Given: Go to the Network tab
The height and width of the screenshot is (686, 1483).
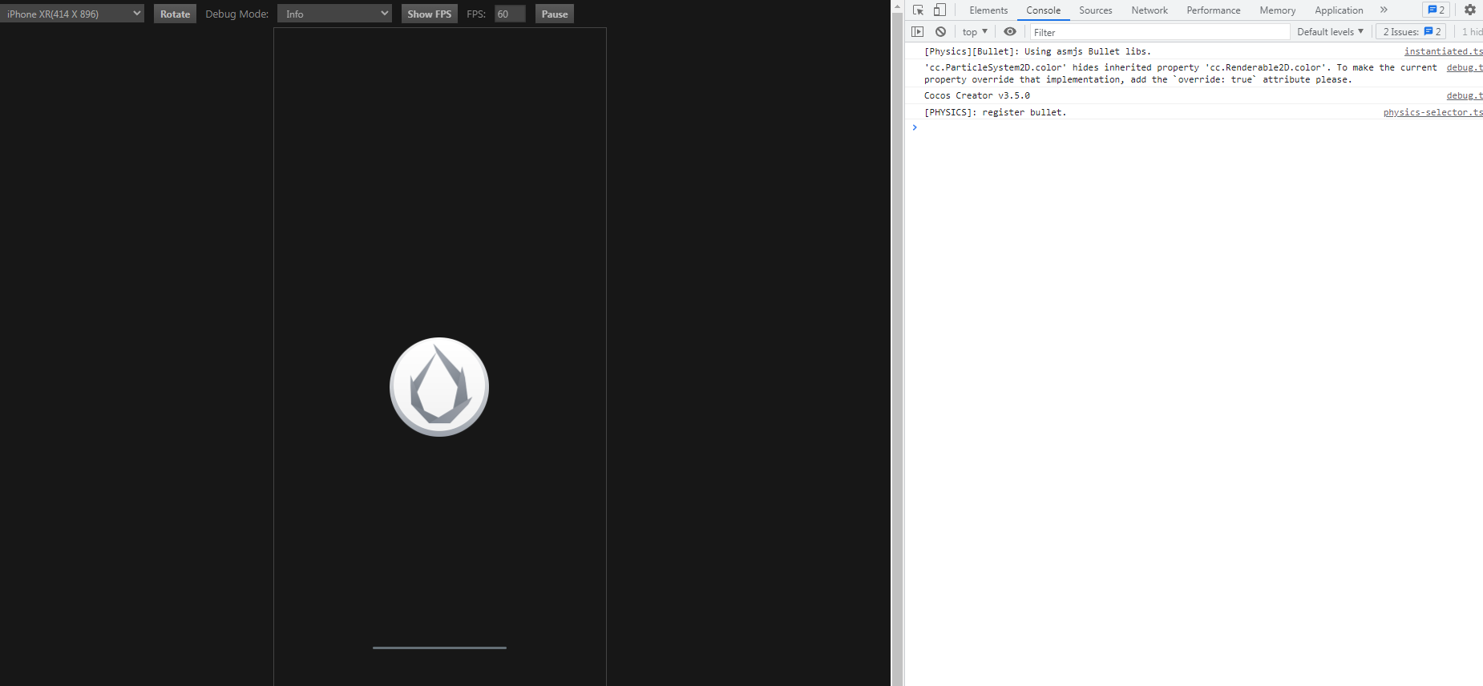Looking at the screenshot, I should pyautogui.click(x=1150, y=10).
